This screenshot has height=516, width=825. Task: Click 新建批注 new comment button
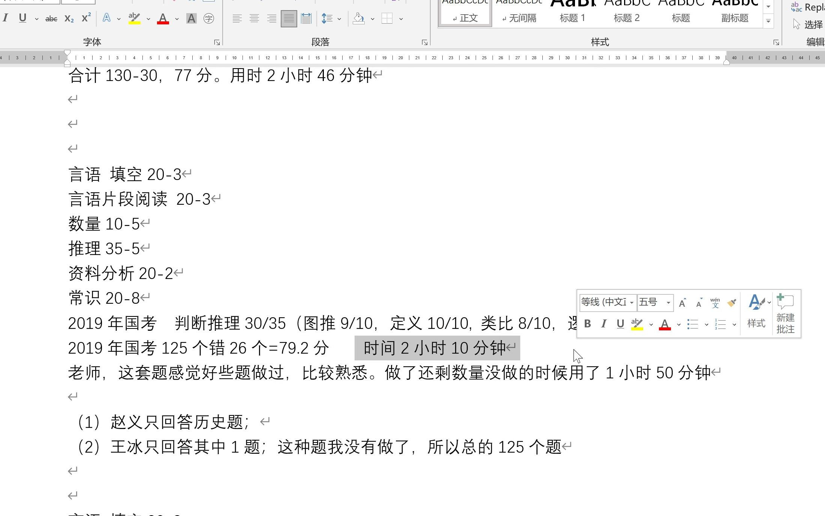click(x=785, y=313)
